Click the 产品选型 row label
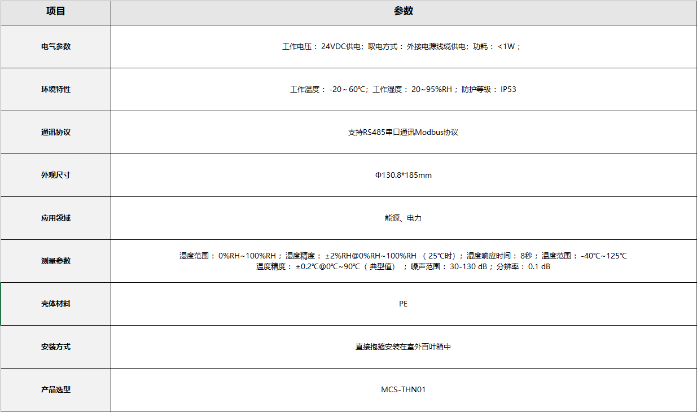The width and height of the screenshot is (697, 412). tap(55, 389)
